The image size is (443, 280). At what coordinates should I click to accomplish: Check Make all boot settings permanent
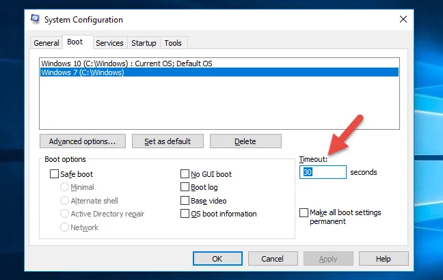click(x=304, y=213)
